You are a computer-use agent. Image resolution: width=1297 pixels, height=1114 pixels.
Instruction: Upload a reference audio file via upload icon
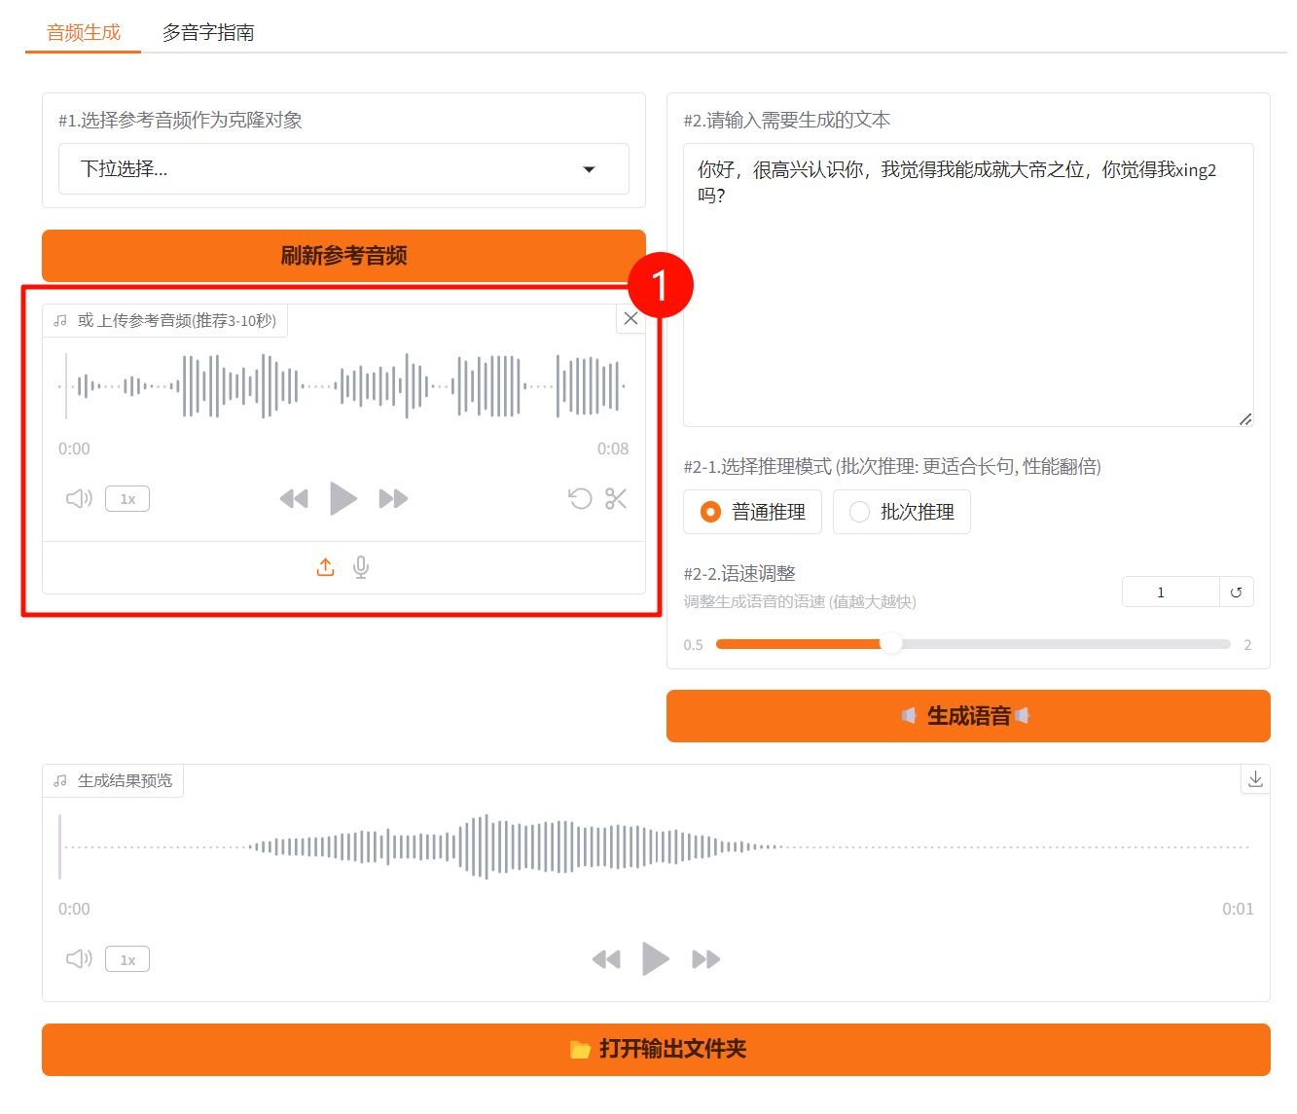coord(325,566)
